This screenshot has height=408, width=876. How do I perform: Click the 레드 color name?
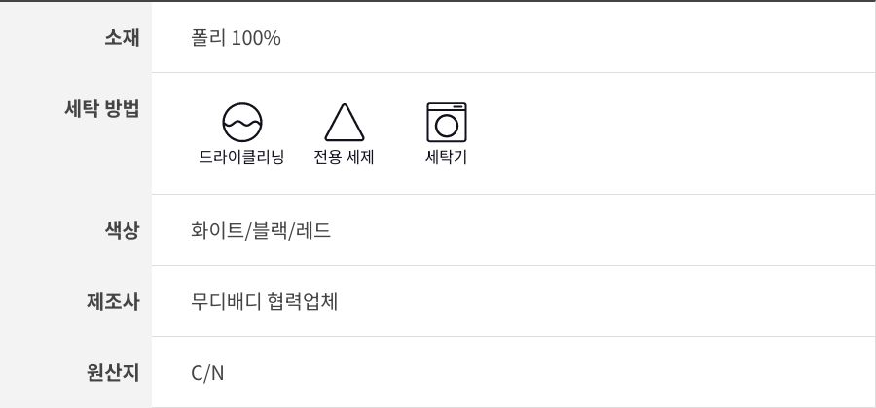314,231
